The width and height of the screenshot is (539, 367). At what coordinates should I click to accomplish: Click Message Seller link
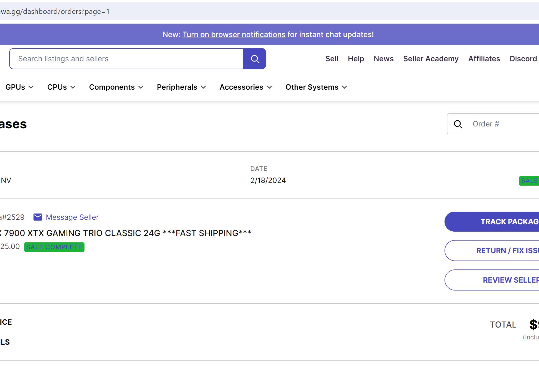click(x=72, y=217)
